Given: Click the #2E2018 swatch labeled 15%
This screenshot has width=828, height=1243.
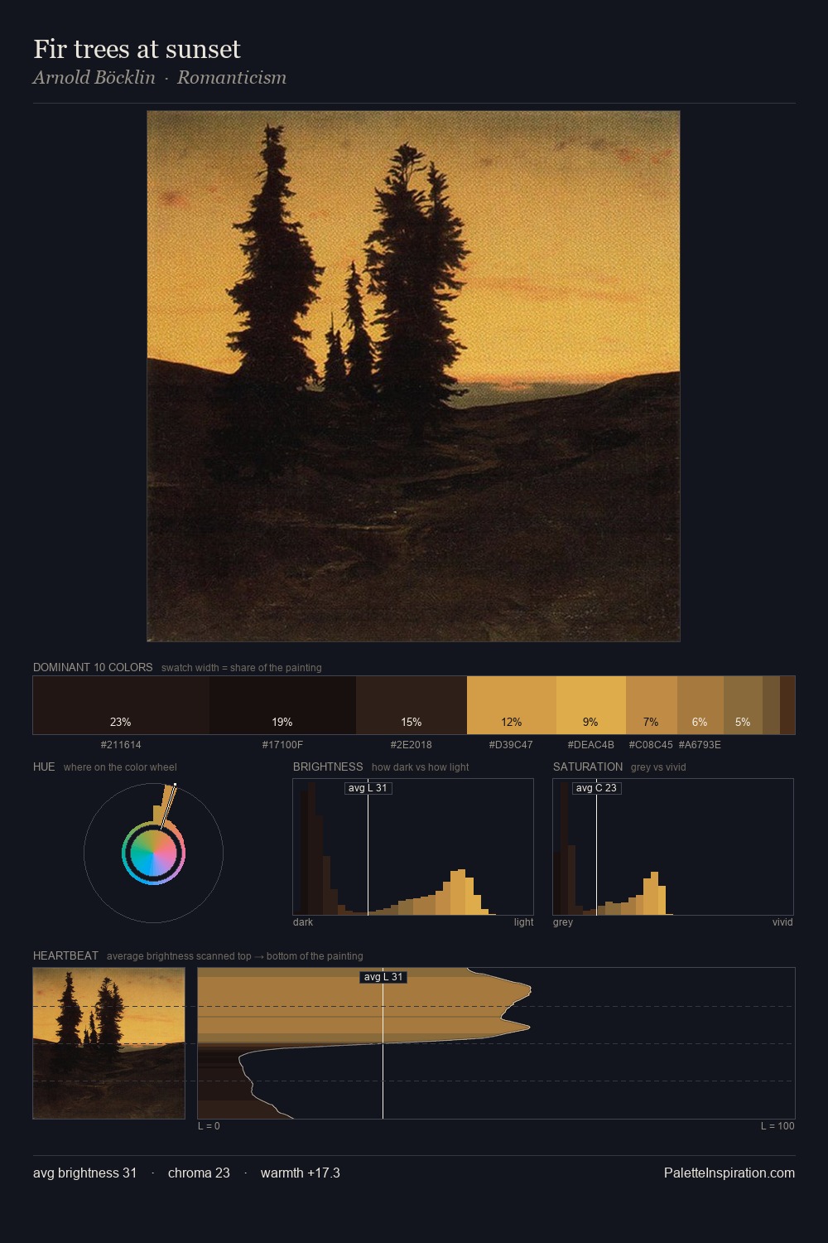Looking at the screenshot, I should [412, 705].
